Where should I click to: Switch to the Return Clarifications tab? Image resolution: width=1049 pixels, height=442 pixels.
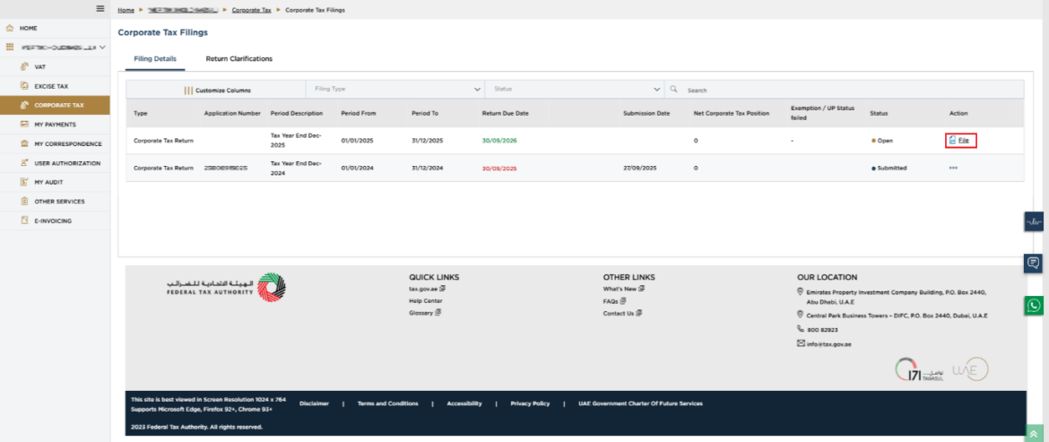coord(238,59)
